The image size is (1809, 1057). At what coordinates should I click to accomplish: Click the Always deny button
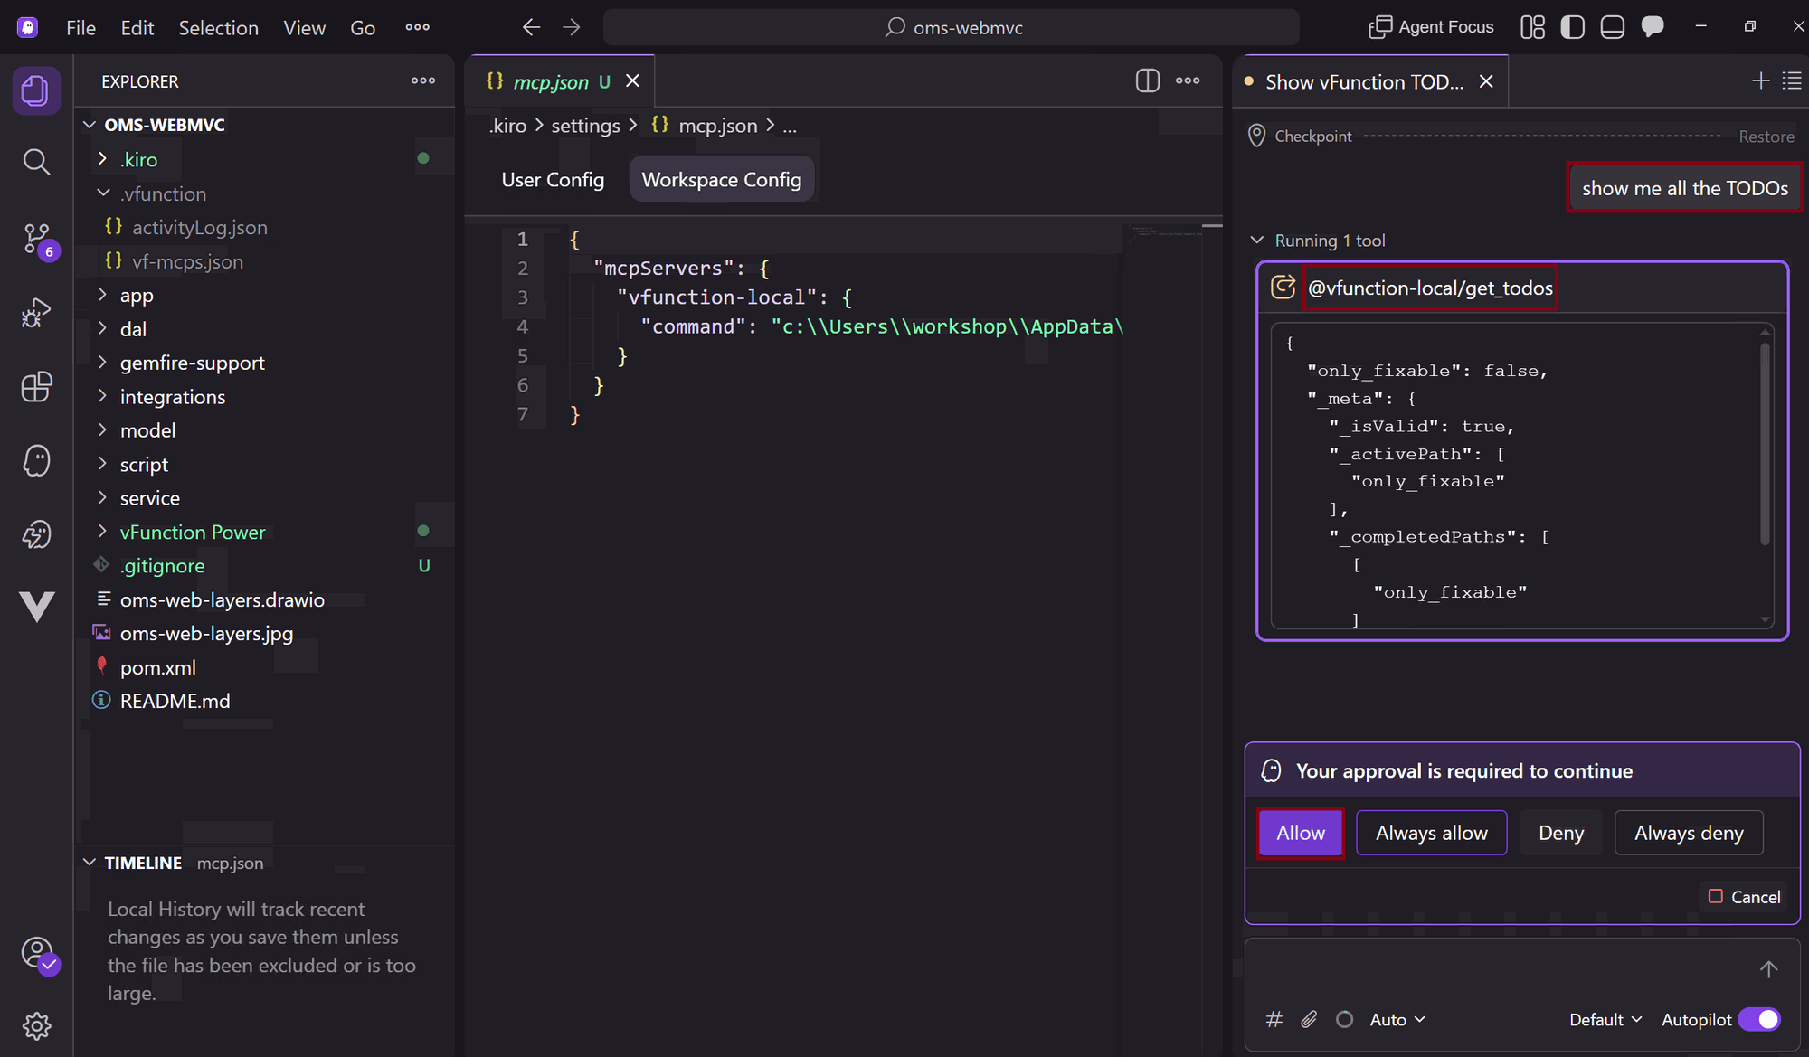1689,833
